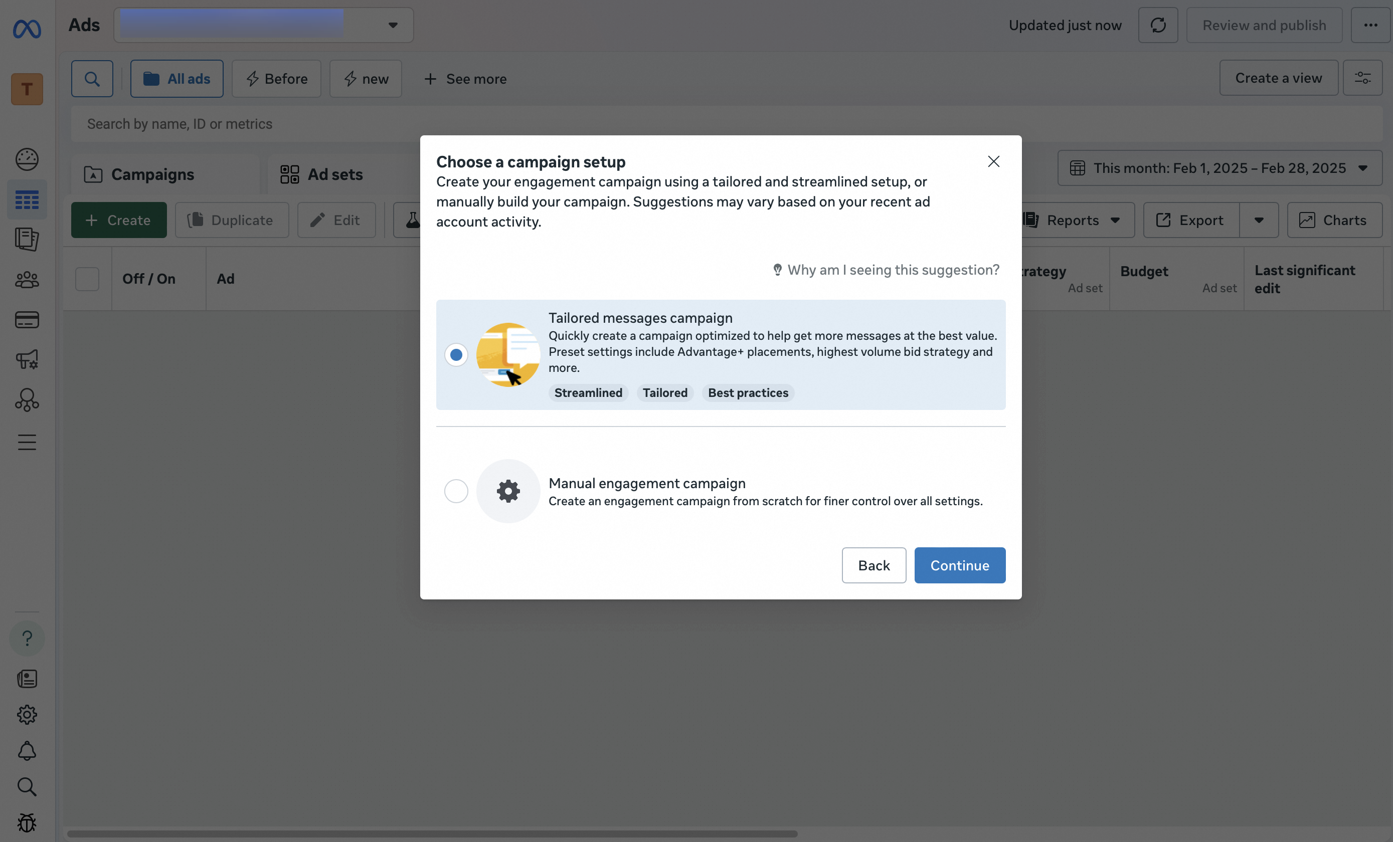Image resolution: width=1393 pixels, height=842 pixels.
Task: Open the notifications bell icon
Action: click(x=27, y=751)
